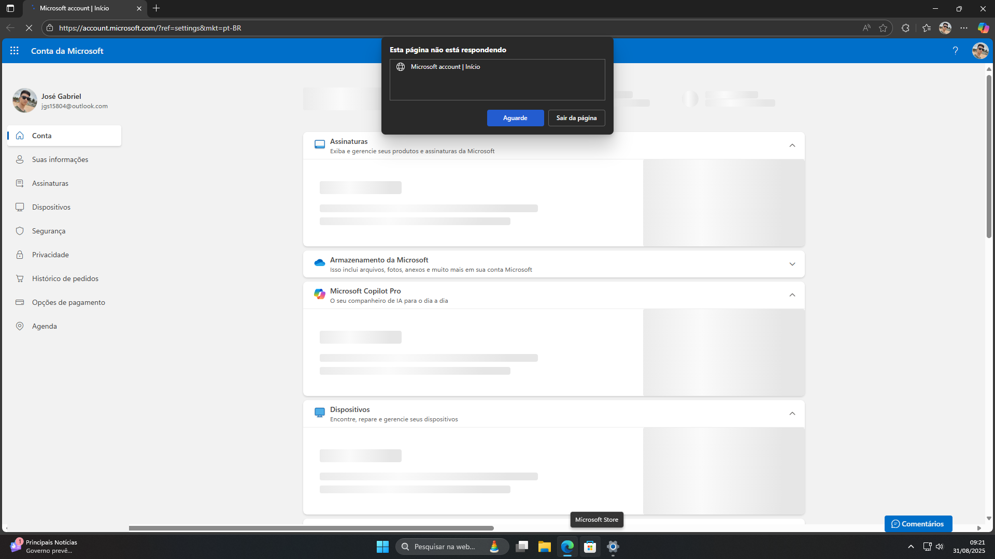
Task: Open Privacidade in the sidebar
Action: (64, 255)
